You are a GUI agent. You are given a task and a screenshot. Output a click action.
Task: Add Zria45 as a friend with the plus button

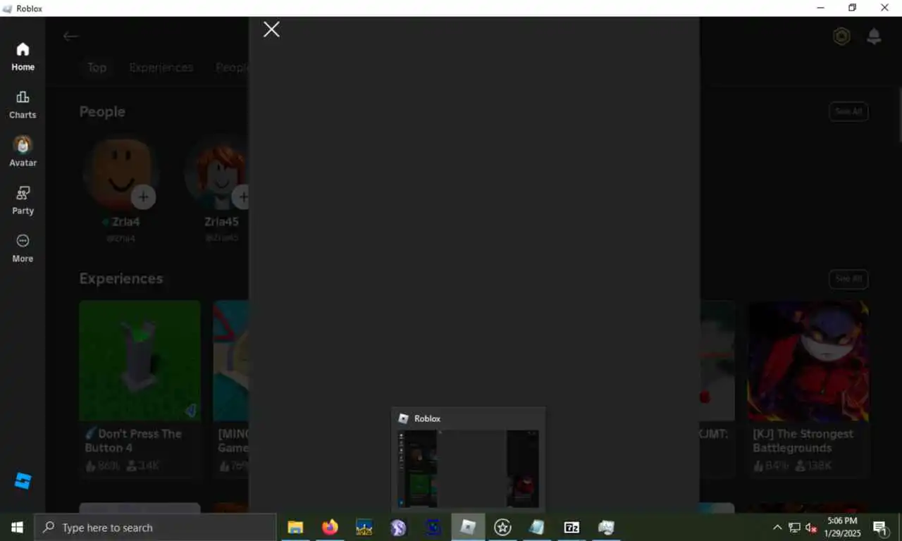pyautogui.click(x=242, y=197)
